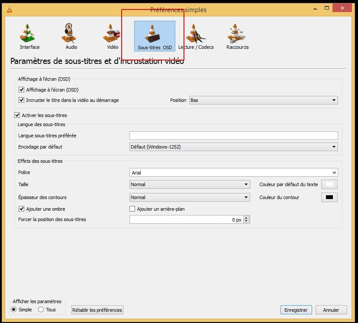Decrease the subtitle position with the down arrow
This screenshot has width=358, height=323.
tap(246, 221)
